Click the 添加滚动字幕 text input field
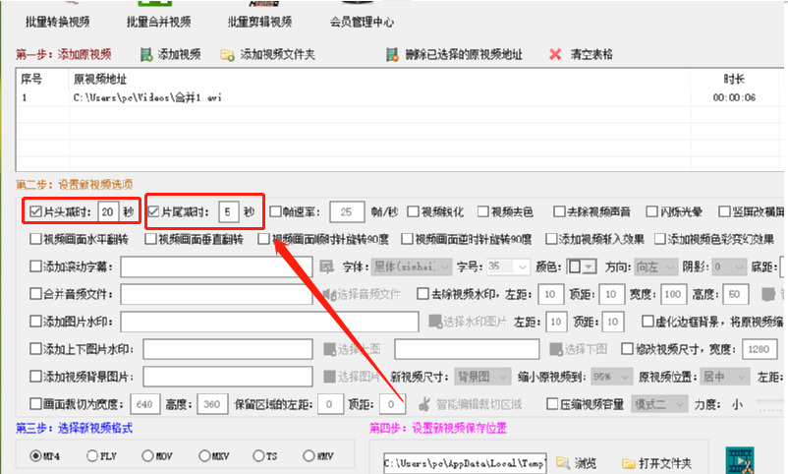This screenshot has width=788, height=474. click(x=216, y=267)
